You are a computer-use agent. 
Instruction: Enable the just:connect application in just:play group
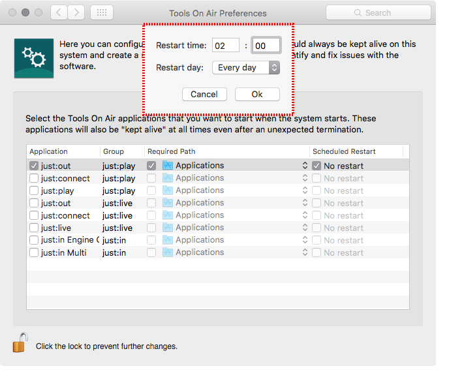(x=34, y=178)
